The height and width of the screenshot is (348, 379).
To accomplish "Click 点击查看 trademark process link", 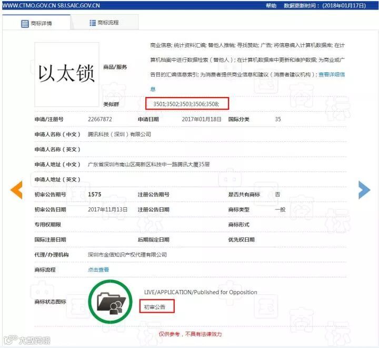I will click(x=98, y=269).
